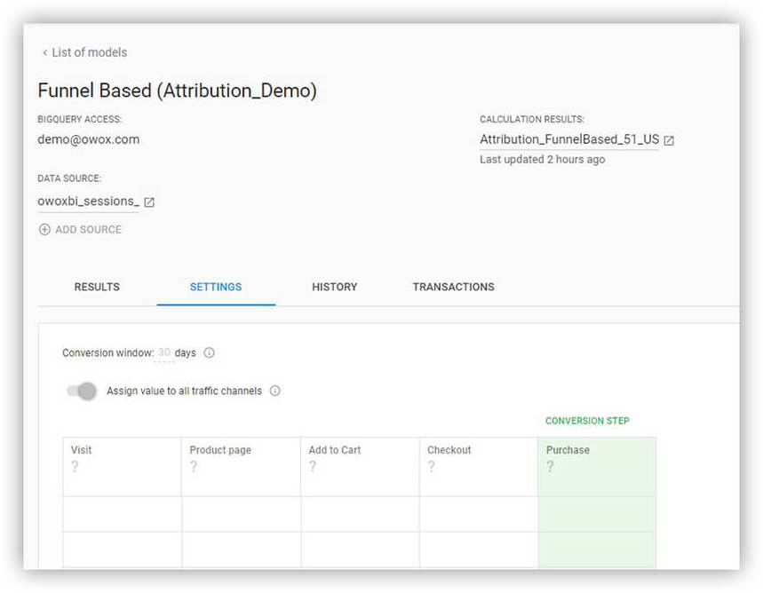Click external link icon beside owoxbi_sessions_
This screenshot has width=763, height=593.
tap(149, 202)
